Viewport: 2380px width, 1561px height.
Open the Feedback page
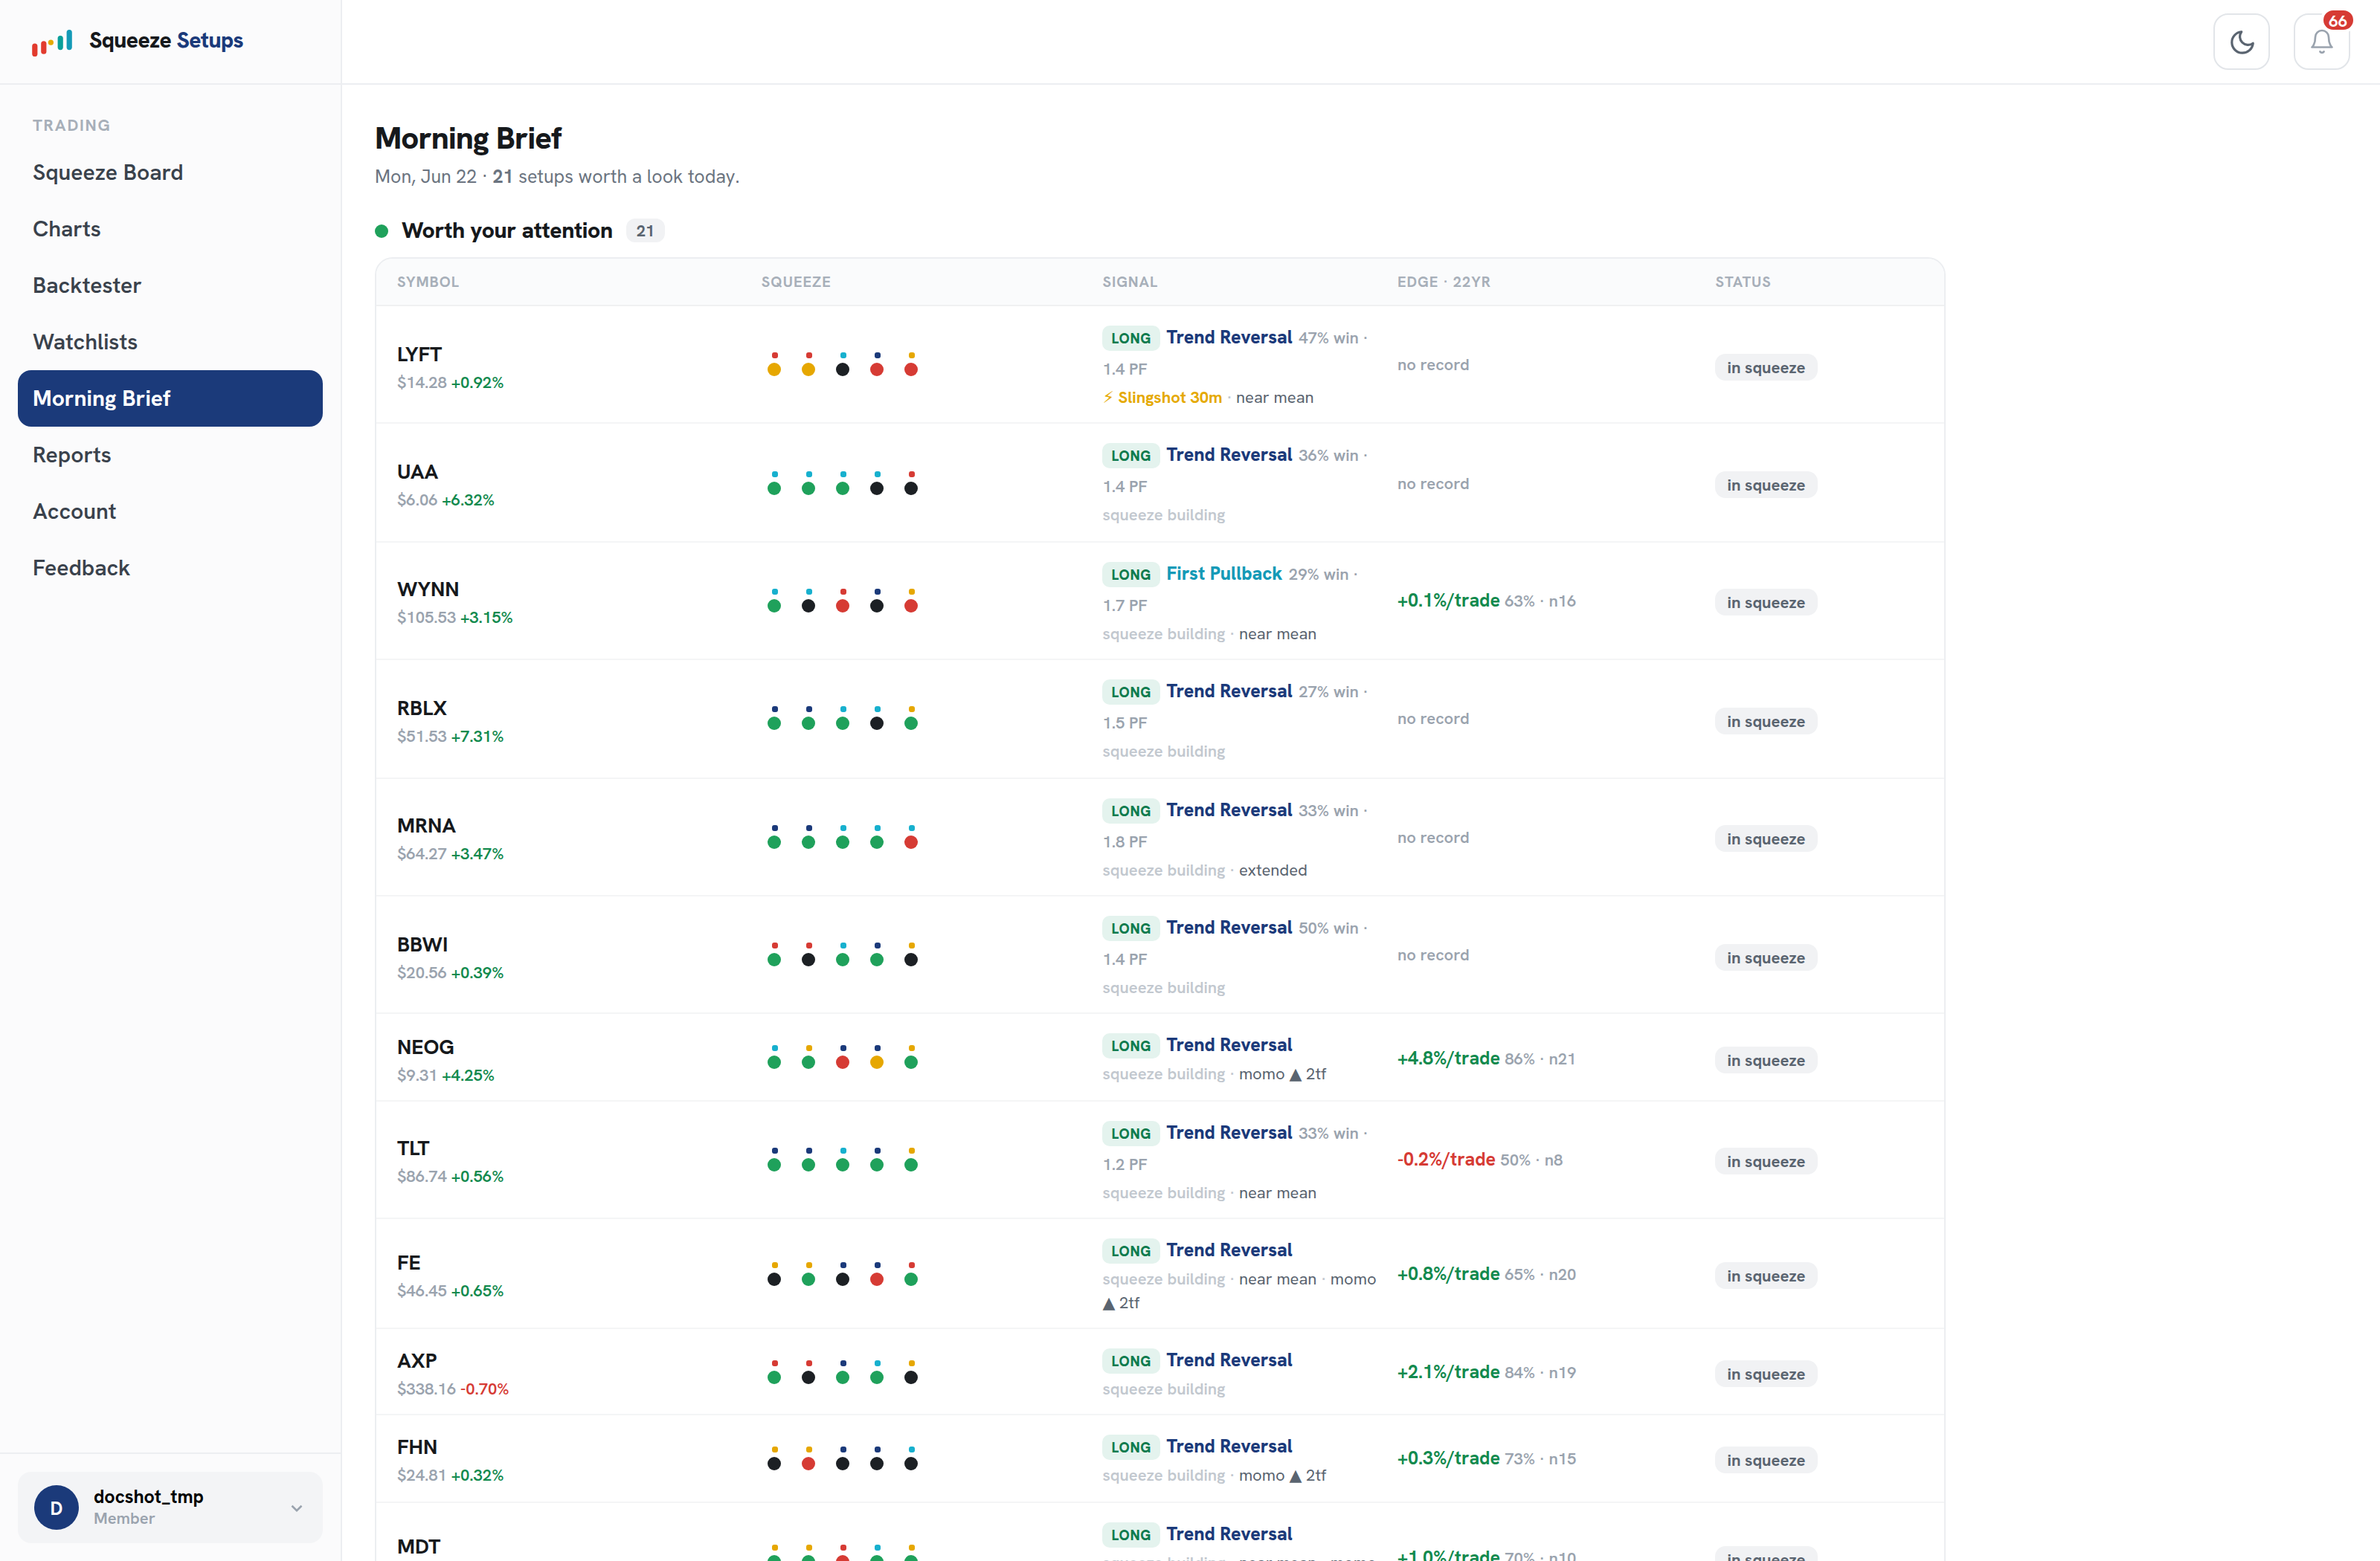pos(170,568)
